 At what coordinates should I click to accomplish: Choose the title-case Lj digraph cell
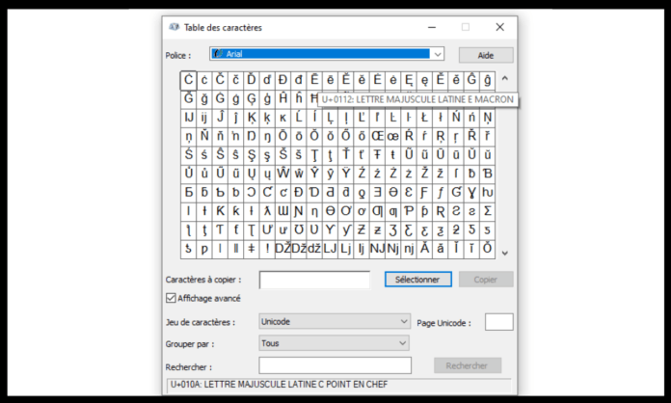[x=346, y=249]
